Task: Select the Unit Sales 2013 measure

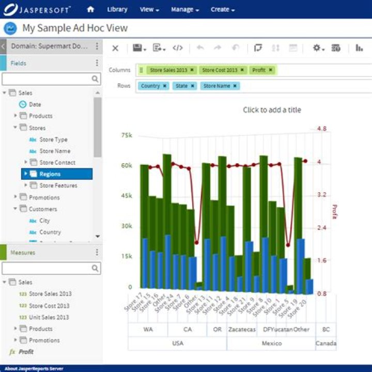Action: 49,317
